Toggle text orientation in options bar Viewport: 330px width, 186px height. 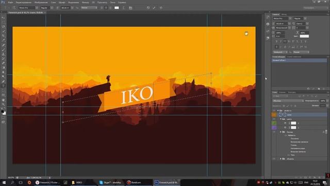[14, 8]
